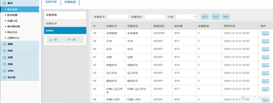Go to next page with 下一页
This screenshot has width=273, height=103.
[x=71, y=40]
